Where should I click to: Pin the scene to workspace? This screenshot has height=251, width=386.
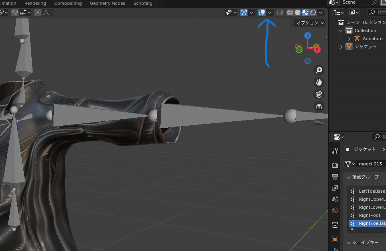[375, 2]
